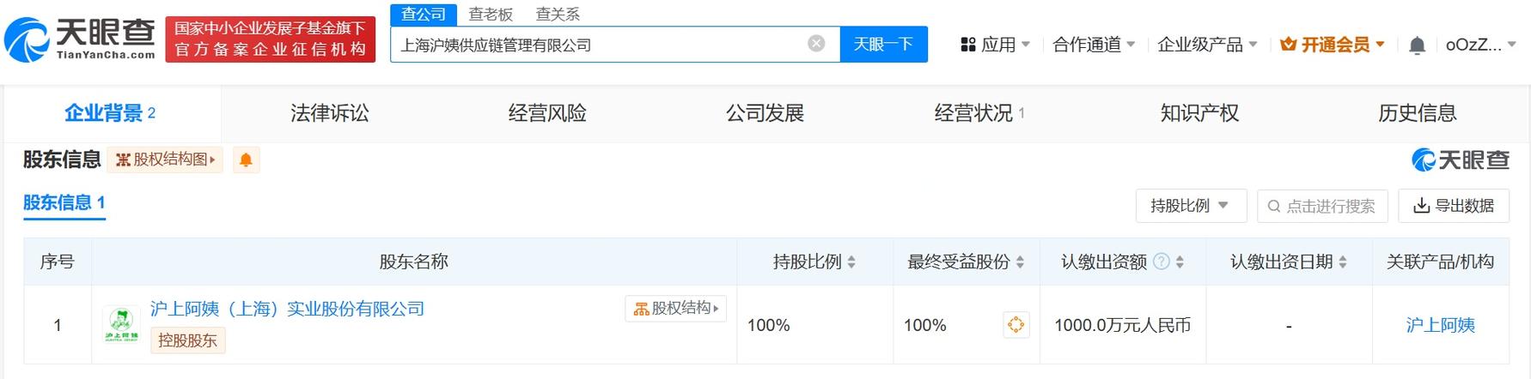
Task: Click the orange beneficial share target icon
Action: [x=1016, y=325]
